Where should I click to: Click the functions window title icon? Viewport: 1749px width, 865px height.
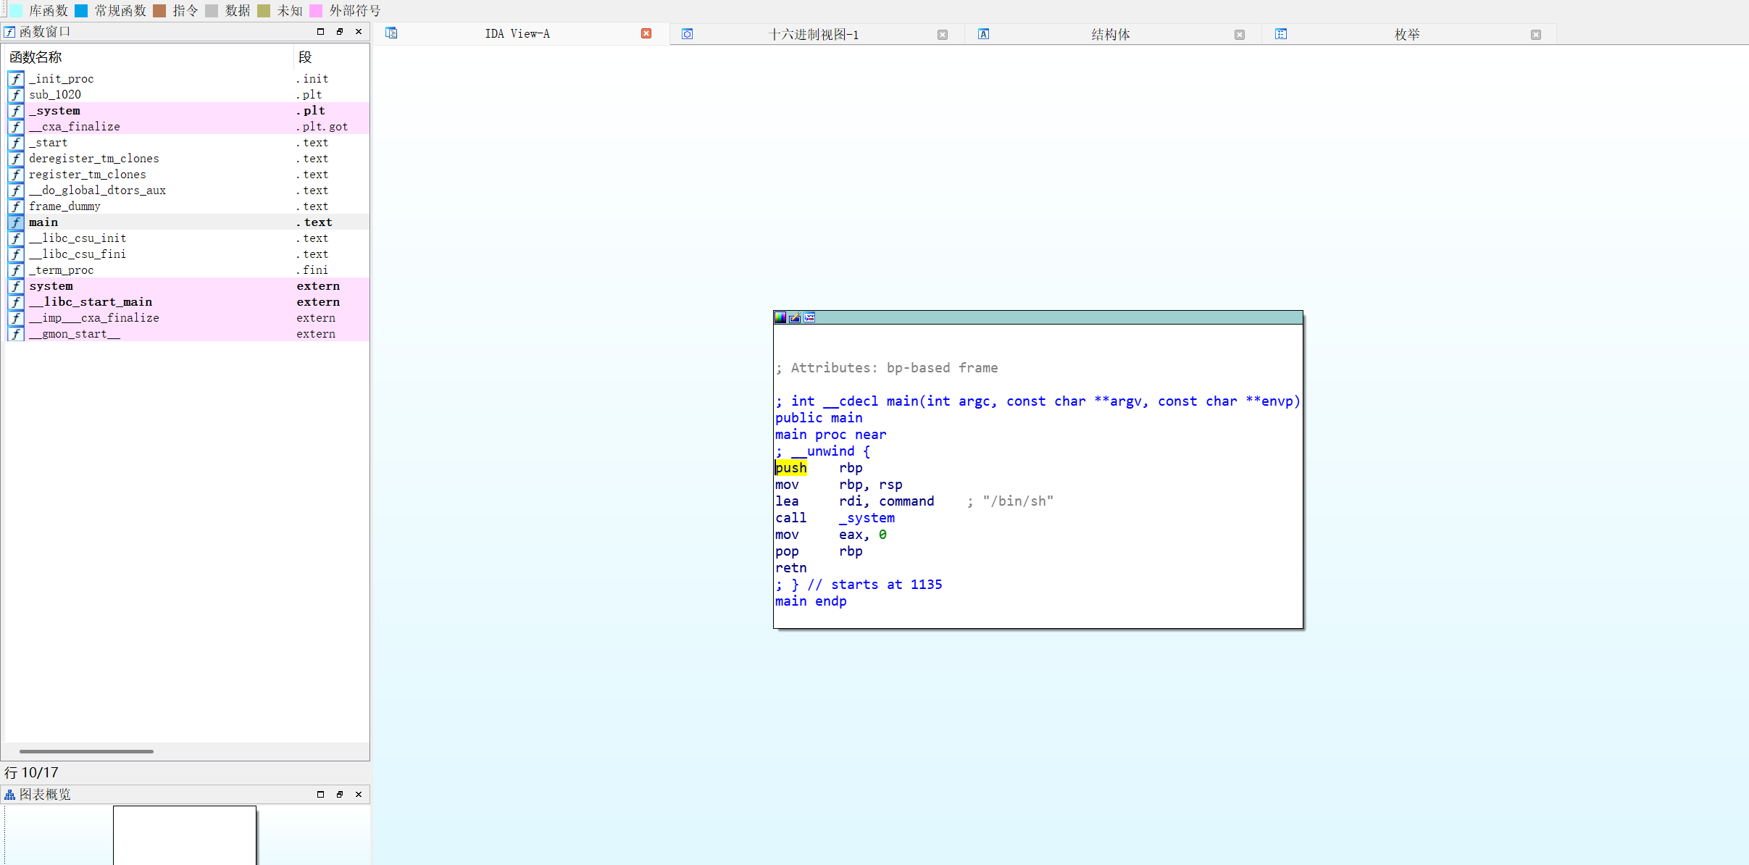click(9, 32)
